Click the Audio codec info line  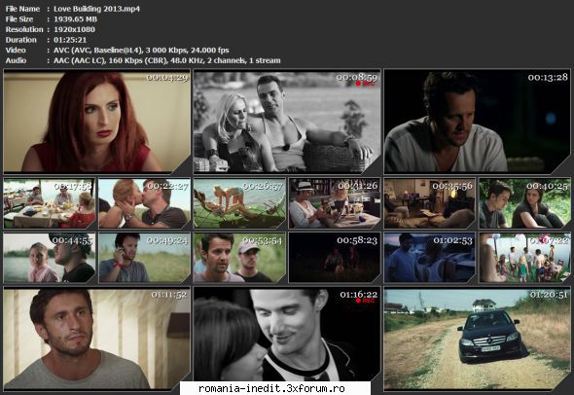pyautogui.click(x=167, y=60)
